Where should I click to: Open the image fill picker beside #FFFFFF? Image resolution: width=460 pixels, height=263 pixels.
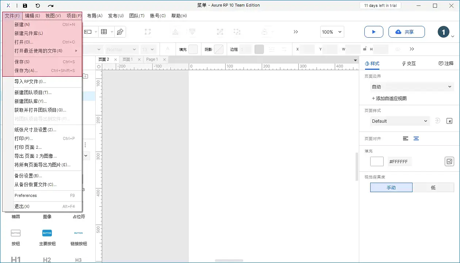pyautogui.click(x=449, y=161)
